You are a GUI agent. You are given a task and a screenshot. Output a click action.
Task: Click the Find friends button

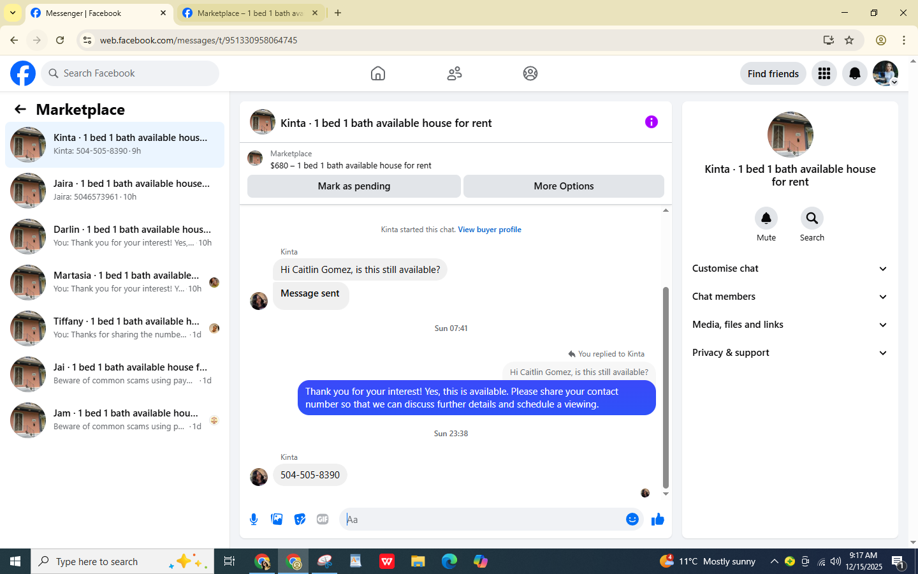(773, 73)
